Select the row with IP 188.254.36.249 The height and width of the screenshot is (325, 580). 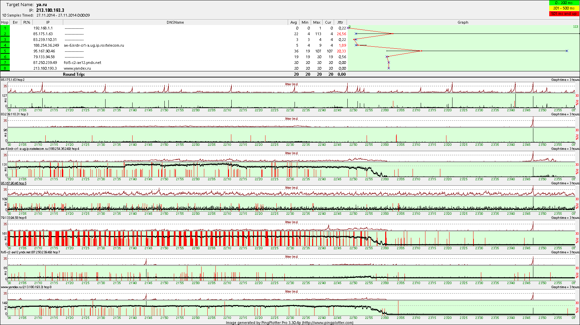coord(46,45)
